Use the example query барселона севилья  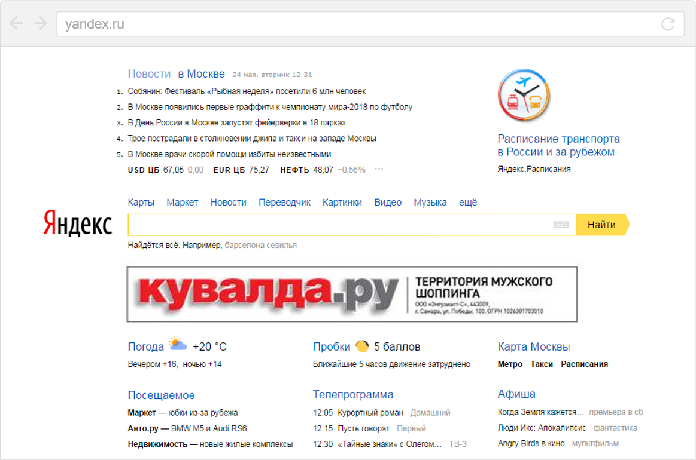click(x=260, y=245)
